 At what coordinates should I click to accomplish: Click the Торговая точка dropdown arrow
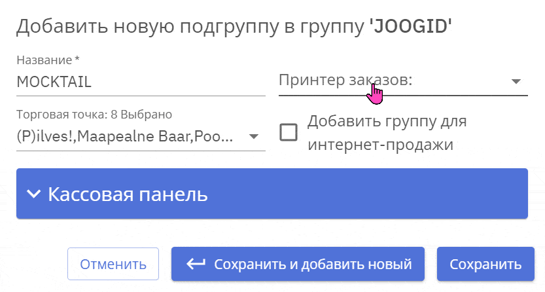point(253,137)
